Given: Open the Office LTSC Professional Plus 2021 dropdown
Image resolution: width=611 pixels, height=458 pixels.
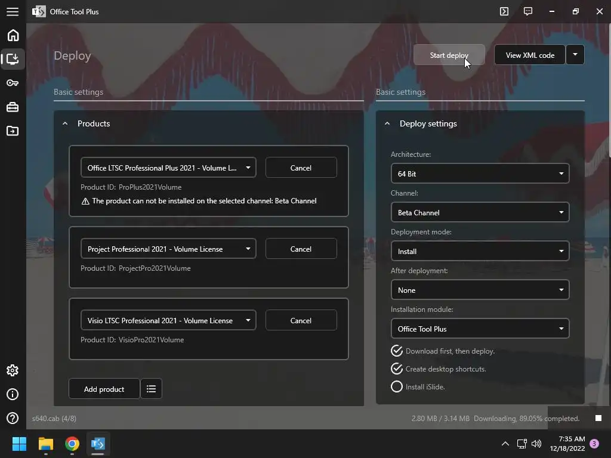Looking at the screenshot, I should coord(168,168).
